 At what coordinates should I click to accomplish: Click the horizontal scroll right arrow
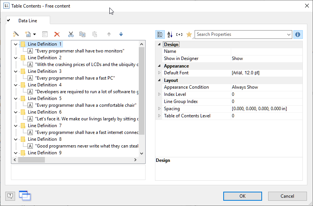click(135, 160)
